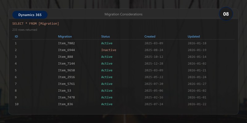Viewport: 247px width, 123px height.
Task: Select the Item_53 cell
Action: pyautogui.click(x=65, y=90)
